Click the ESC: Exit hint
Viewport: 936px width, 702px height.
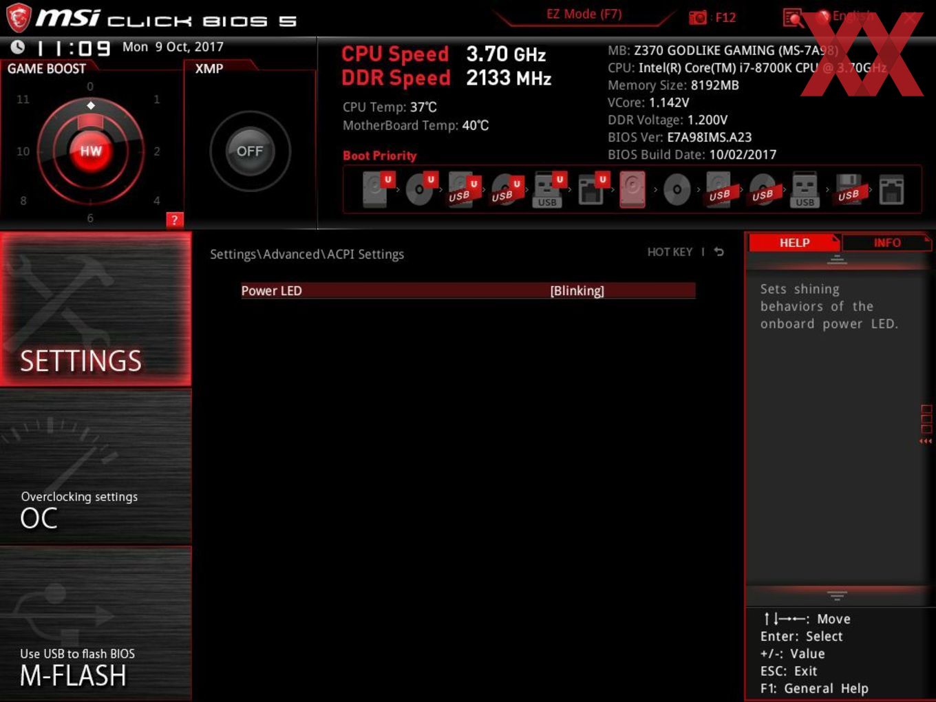tap(789, 671)
